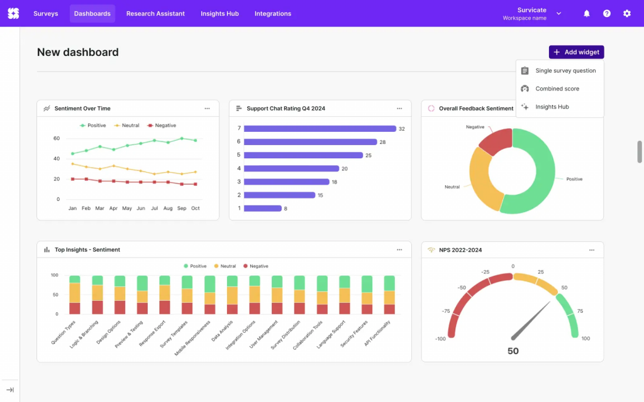The height and width of the screenshot is (402, 644).
Task: Click the gauge icon on NPS 2022-2024 widget
Action: (x=431, y=249)
